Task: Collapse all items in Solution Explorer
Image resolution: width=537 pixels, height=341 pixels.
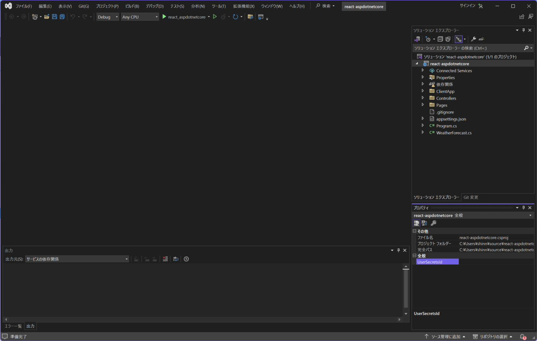Action: (440, 39)
